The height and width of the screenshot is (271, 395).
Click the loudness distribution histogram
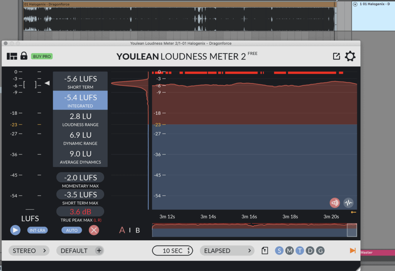click(x=130, y=140)
